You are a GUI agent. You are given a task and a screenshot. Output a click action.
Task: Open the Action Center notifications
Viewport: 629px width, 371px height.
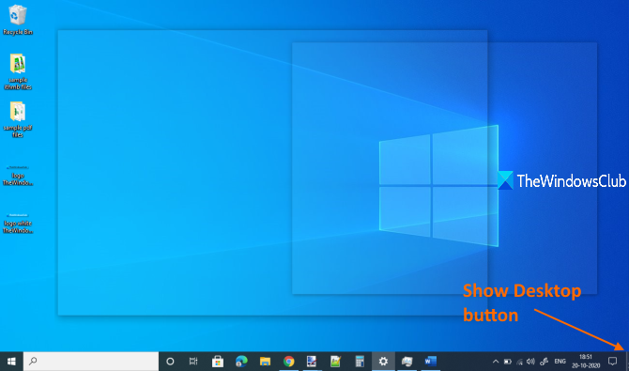[x=612, y=362]
